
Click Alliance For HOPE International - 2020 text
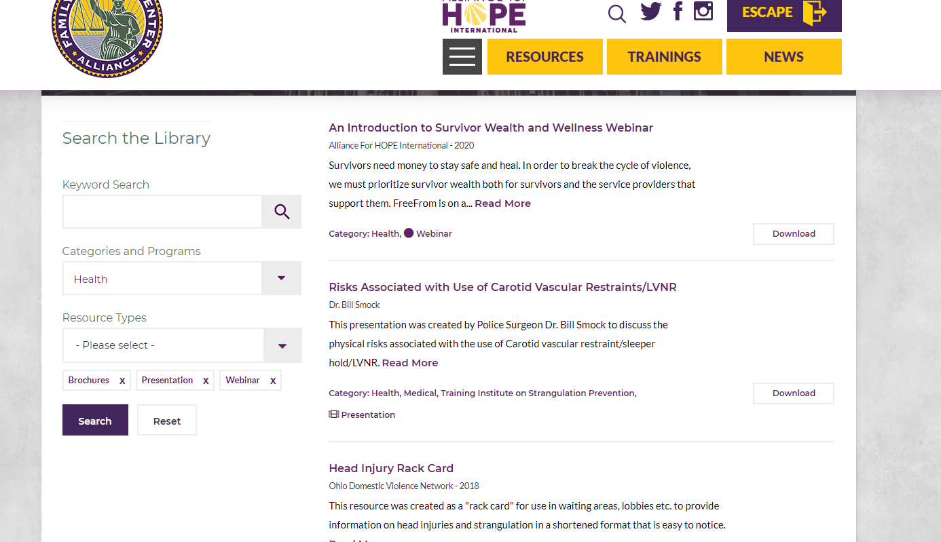coord(401,145)
